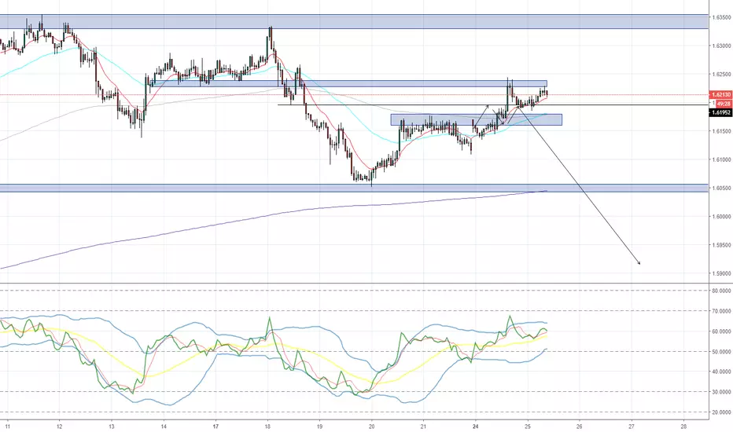The height and width of the screenshot is (432, 733).
Task: Click date label 19 on time axis
Action: coord(319,427)
